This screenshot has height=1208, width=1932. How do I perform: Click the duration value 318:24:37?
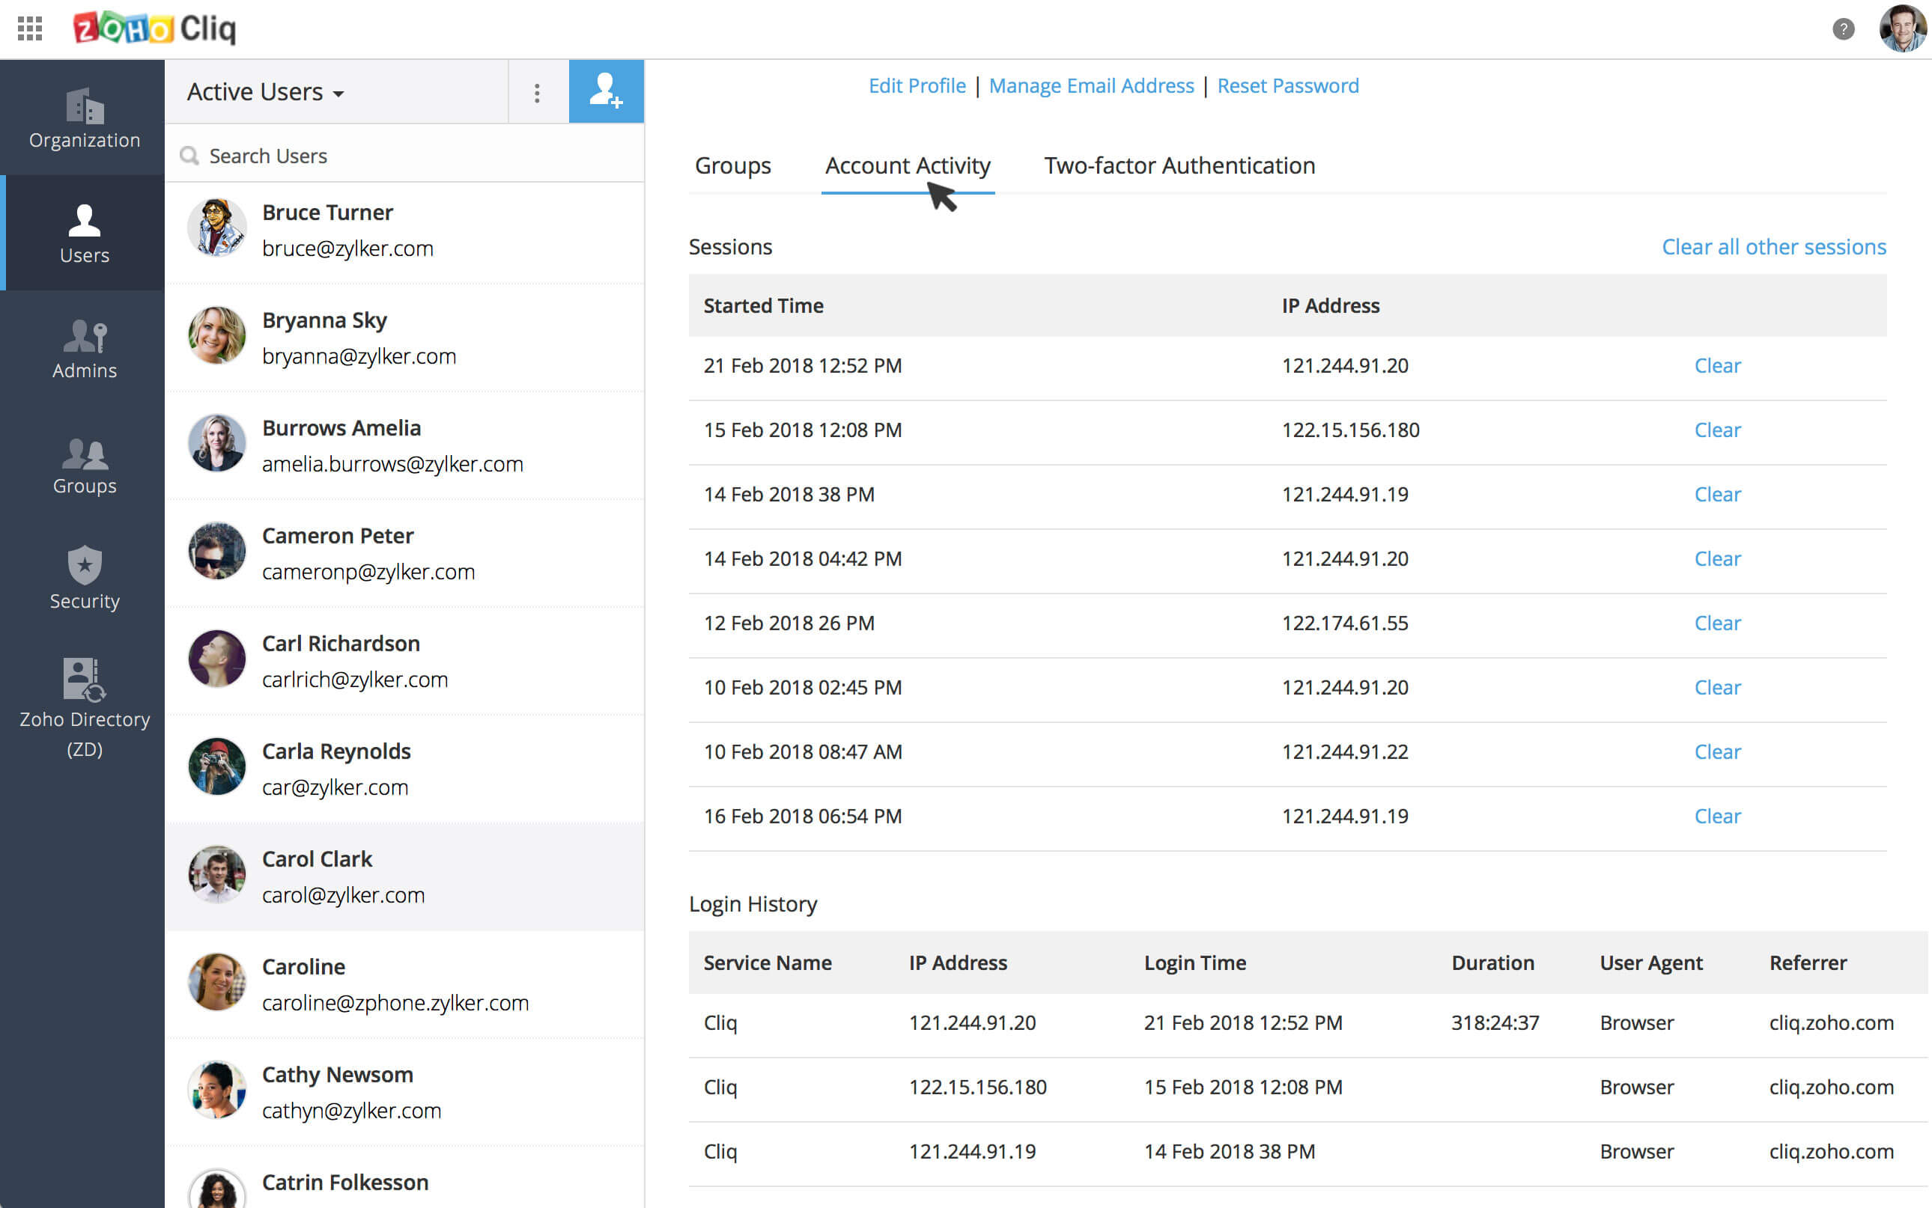tap(1495, 1022)
